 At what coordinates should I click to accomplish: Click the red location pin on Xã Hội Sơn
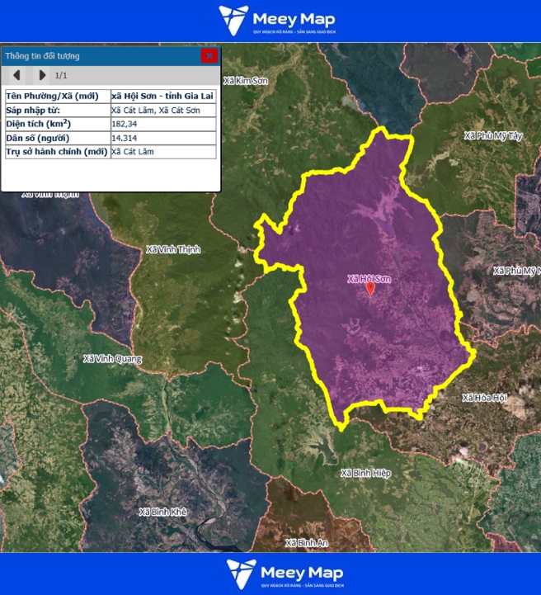(x=369, y=289)
